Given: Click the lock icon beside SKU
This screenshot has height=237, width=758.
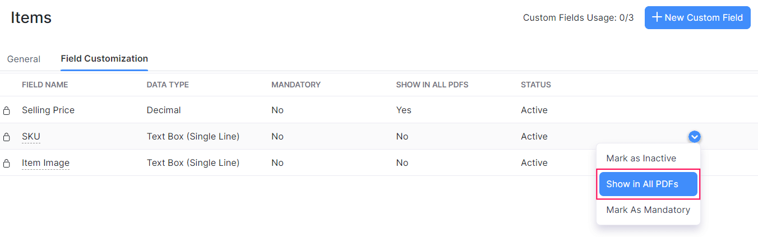Looking at the screenshot, I should point(7,137).
